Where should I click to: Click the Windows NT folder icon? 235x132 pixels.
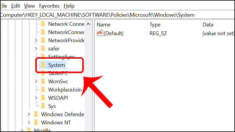coord(36,122)
